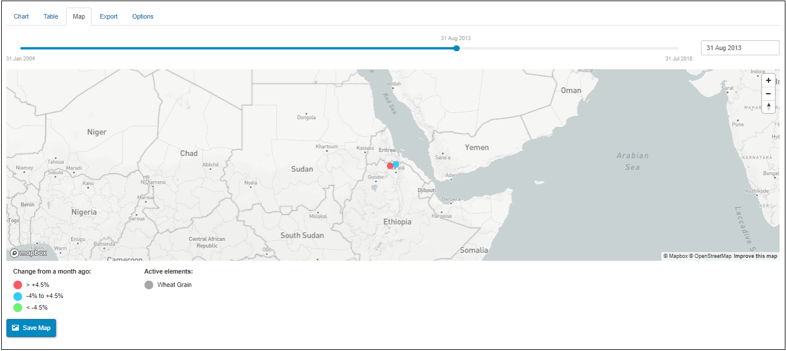This screenshot has width=786, height=351.
Task: Go to the Options tab
Action: [x=143, y=16]
